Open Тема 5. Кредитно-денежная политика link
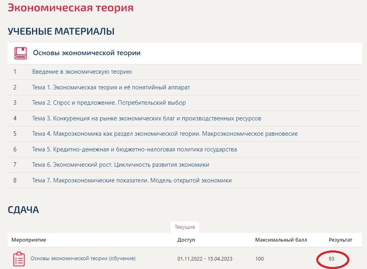The image size is (367, 269). 134,149
